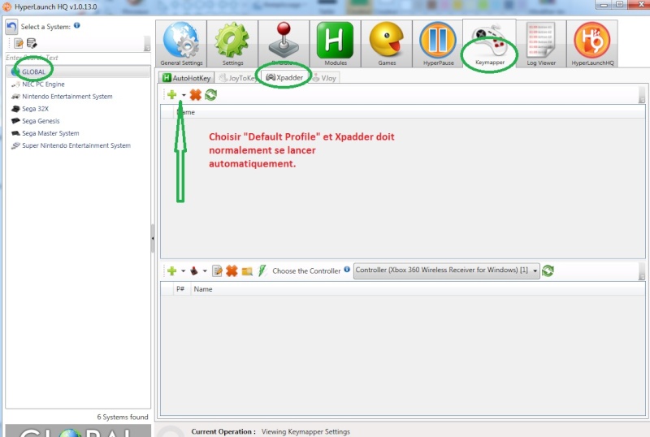Click refresh icon beside controller dropdown
The width and height of the screenshot is (650, 437).
[x=548, y=270]
